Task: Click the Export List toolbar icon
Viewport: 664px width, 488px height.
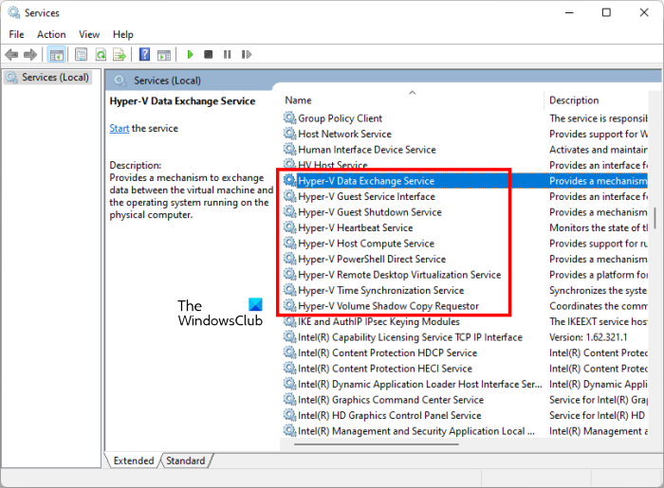Action: (x=120, y=55)
